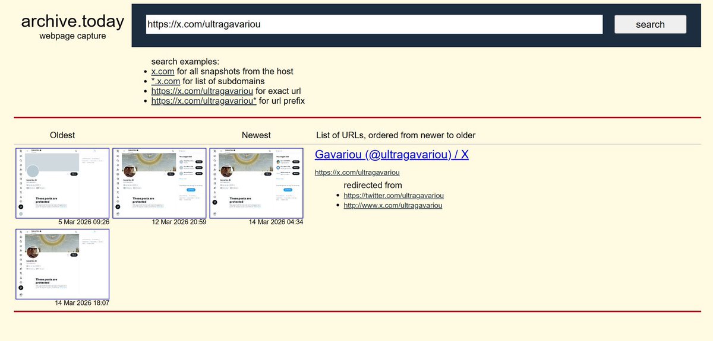Open the snapshot thumbnail from 14 Mar 2026 18:07
Screen dimensions: 713x341
(62, 264)
